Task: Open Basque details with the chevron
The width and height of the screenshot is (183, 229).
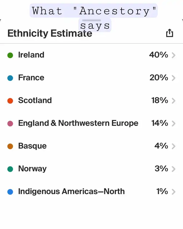Action: (174, 146)
